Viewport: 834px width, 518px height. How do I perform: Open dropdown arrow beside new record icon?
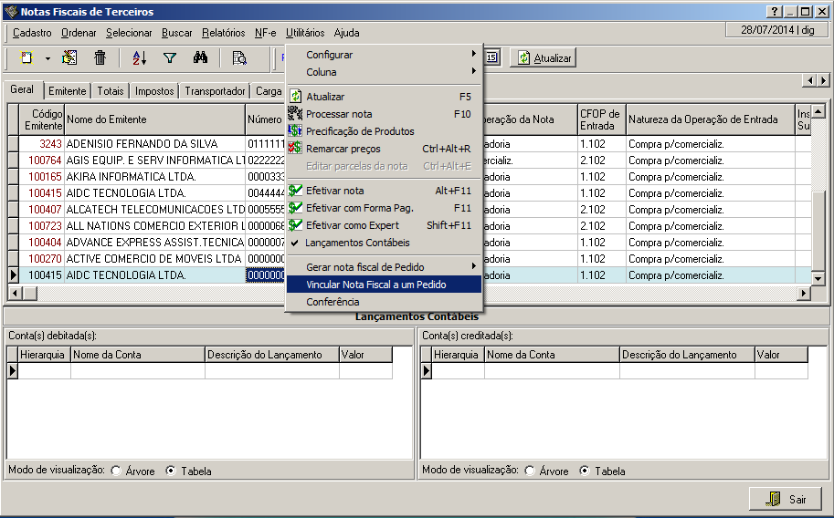(x=48, y=58)
